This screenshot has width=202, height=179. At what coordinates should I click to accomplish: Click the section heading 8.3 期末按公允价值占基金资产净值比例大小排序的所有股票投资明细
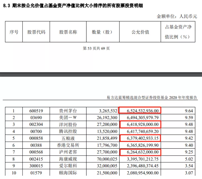click(73, 6)
